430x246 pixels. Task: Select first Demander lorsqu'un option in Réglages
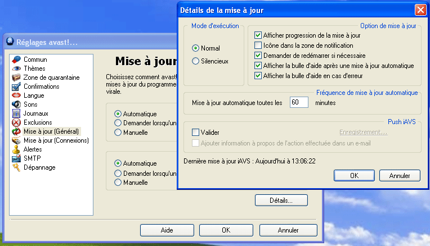click(118, 123)
